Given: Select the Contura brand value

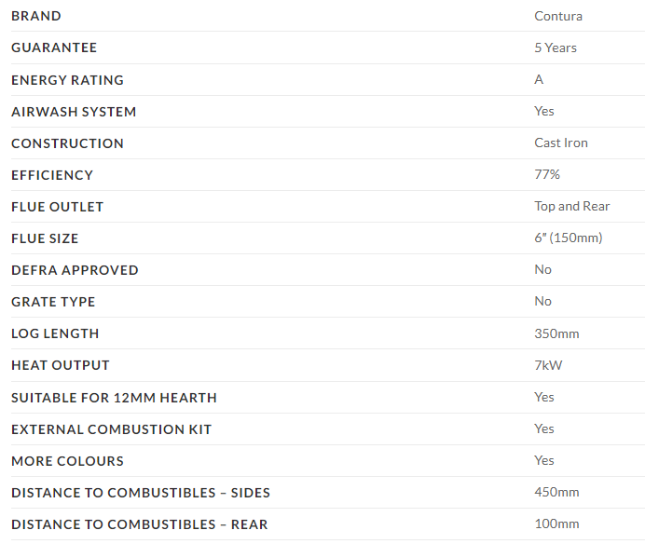Looking at the screenshot, I should click(558, 16).
